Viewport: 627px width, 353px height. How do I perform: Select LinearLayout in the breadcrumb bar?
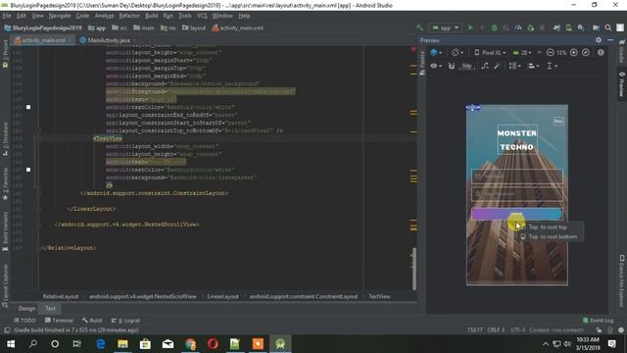(222, 296)
